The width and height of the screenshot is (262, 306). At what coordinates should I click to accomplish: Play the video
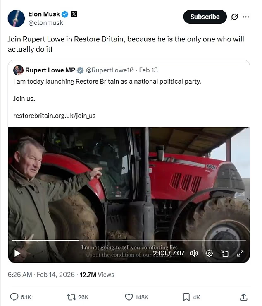click(17, 253)
